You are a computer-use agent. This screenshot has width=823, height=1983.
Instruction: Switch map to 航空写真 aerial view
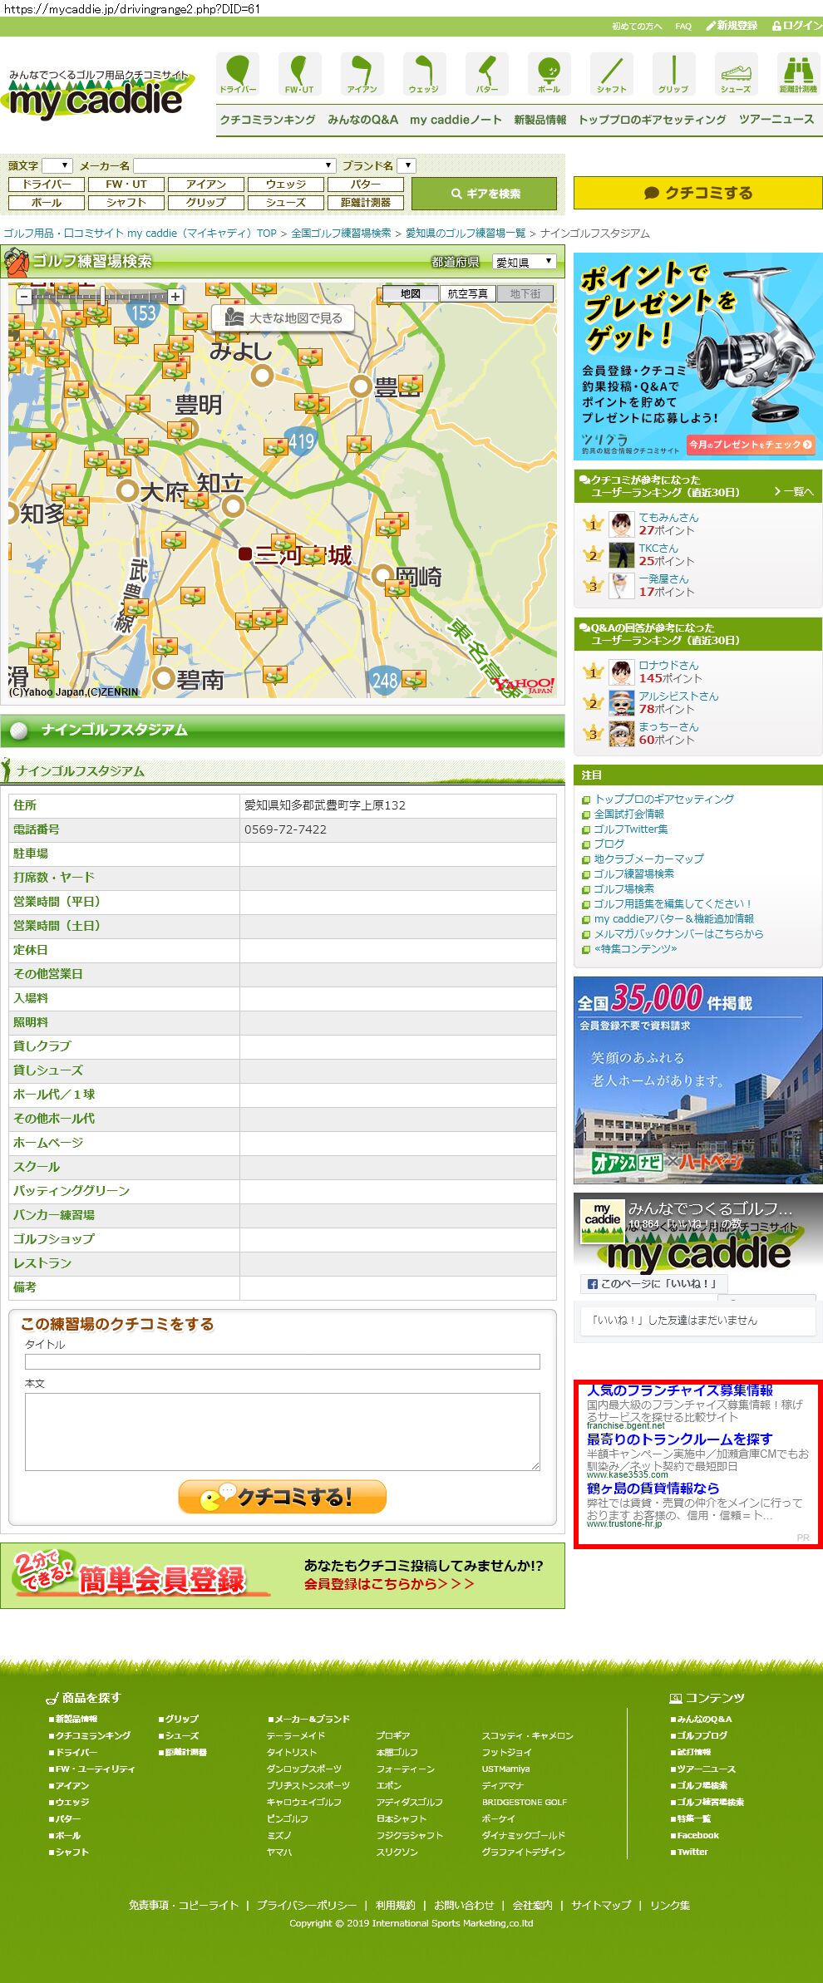(468, 293)
